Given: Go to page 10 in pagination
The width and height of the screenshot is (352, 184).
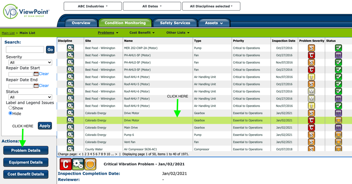Looking at the screenshot, I should point(108,154).
